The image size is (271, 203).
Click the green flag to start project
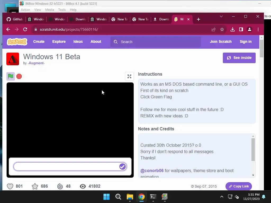coord(11,76)
